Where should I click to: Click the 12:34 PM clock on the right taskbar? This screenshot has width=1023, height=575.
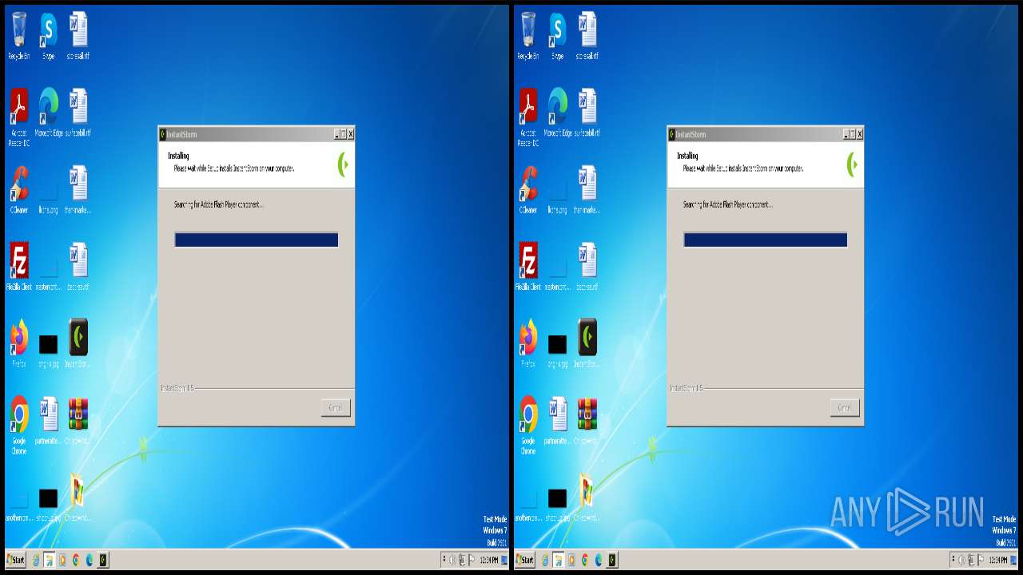point(997,560)
